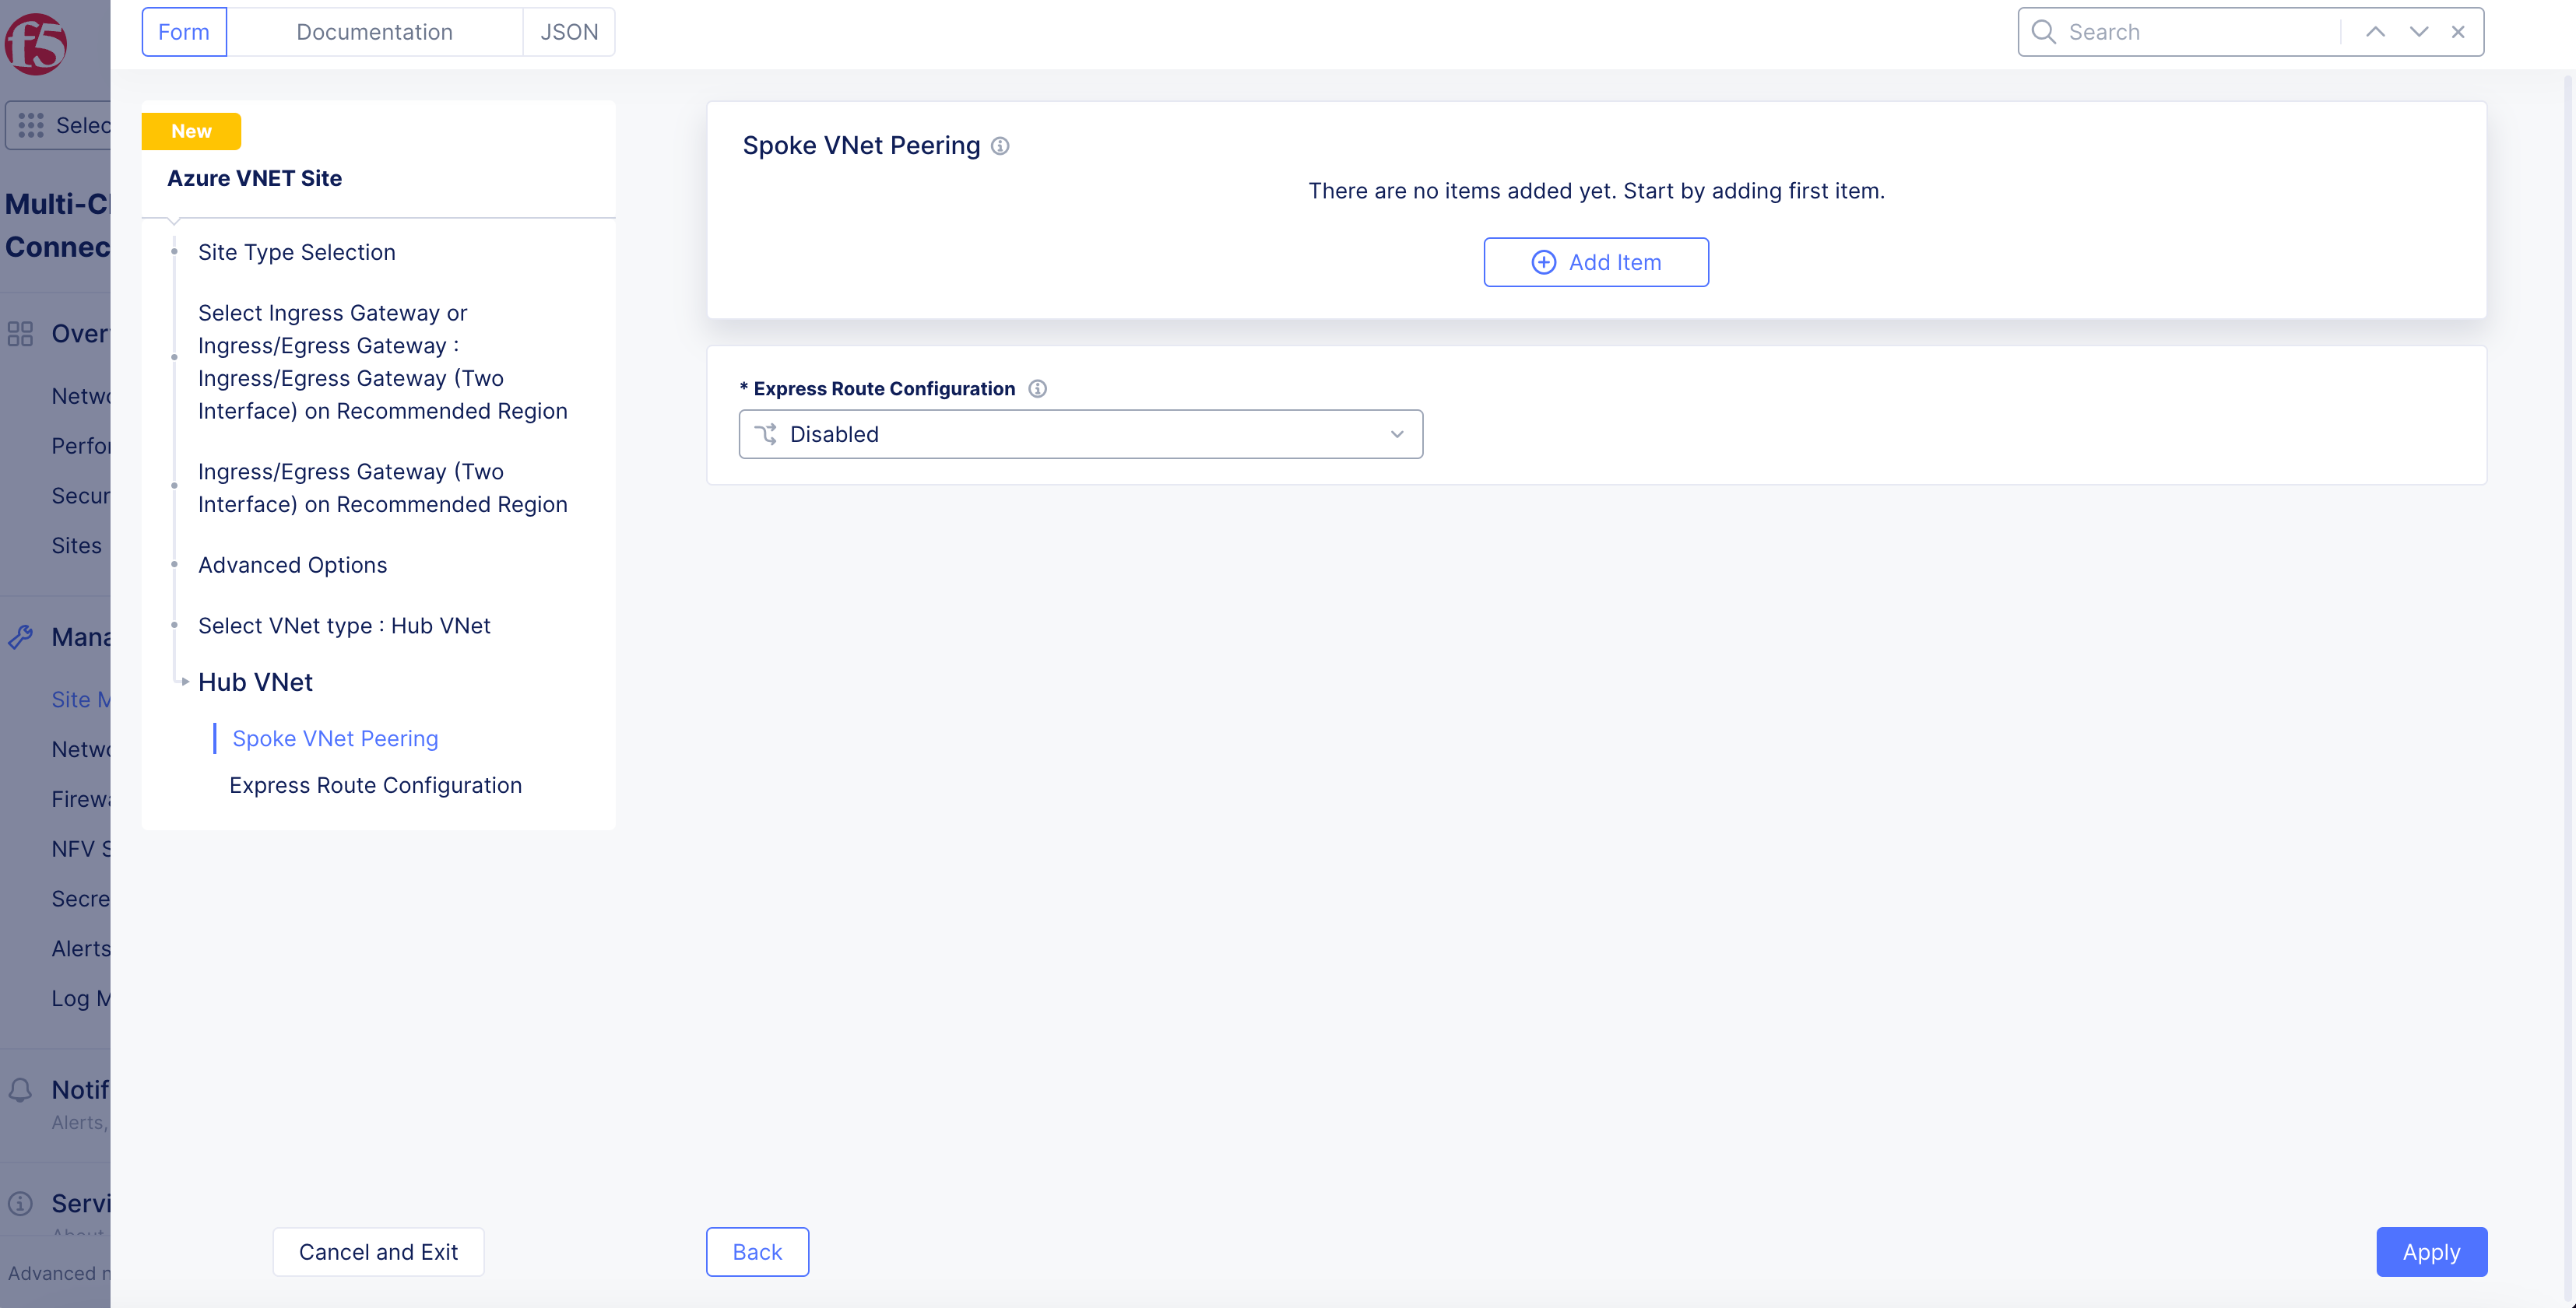Image resolution: width=2576 pixels, height=1308 pixels.
Task: Jump to previous search result arrow
Action: click(2375, 32)
